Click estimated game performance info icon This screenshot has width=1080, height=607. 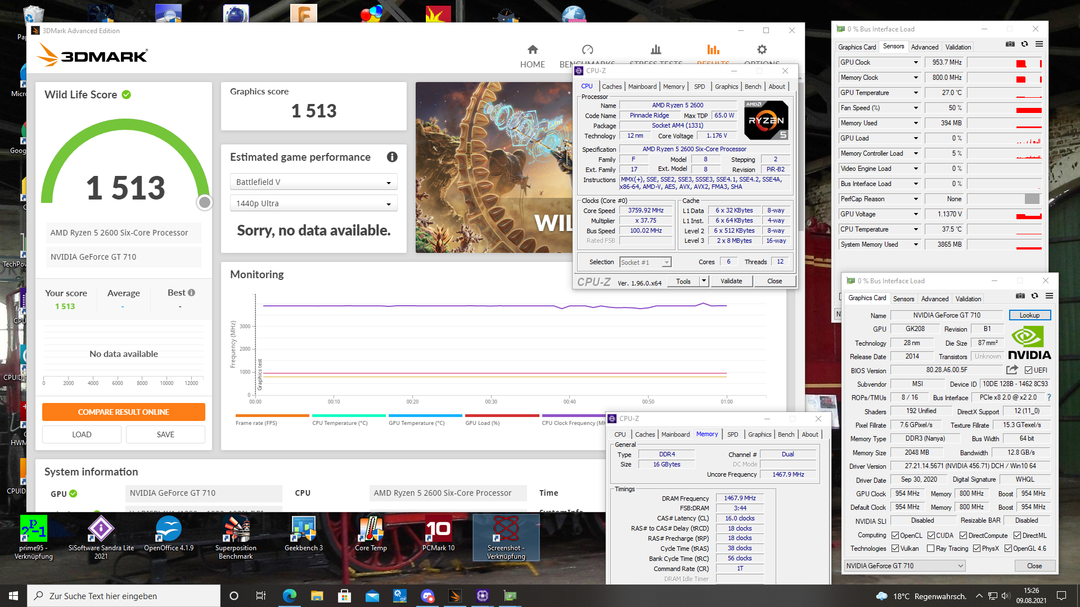tap(392, 157)
